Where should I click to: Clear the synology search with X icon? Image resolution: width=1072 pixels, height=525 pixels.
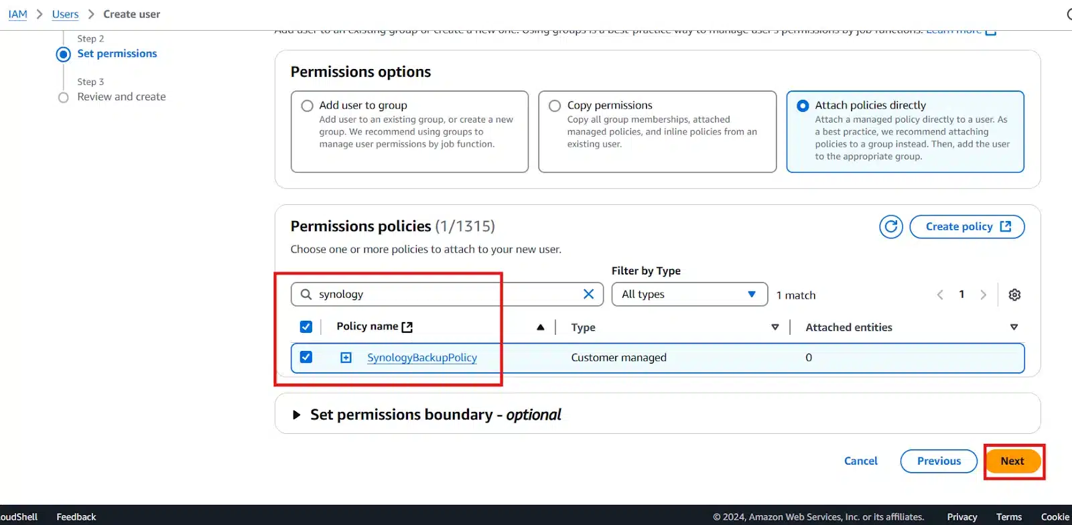[588, 294]
